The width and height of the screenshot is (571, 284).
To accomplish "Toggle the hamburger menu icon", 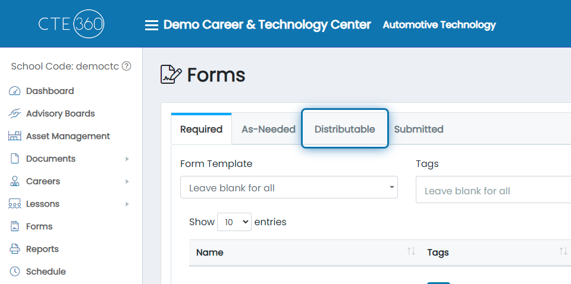I will pos(152,25).
